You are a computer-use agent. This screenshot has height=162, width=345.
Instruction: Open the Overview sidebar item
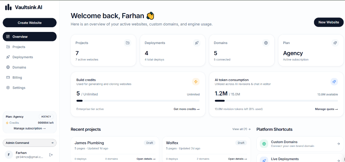click(x=30, y=37)
